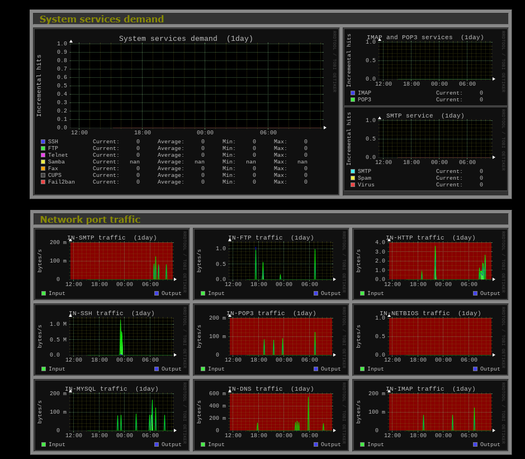This screenshot has height=459, width=525.
Task: Open the IN-HTTP traffic graph
Action: (x=431, y=261)
